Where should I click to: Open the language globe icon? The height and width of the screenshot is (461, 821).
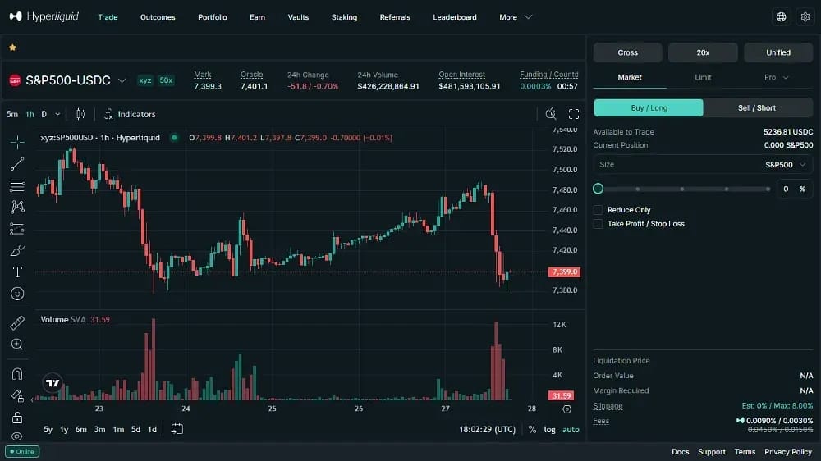point(782,16)
